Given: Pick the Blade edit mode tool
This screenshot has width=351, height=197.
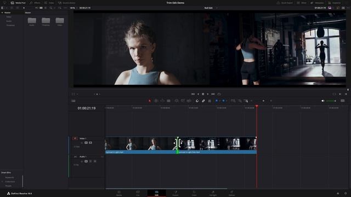Looking at the screenshot, I should click(168, 101).
